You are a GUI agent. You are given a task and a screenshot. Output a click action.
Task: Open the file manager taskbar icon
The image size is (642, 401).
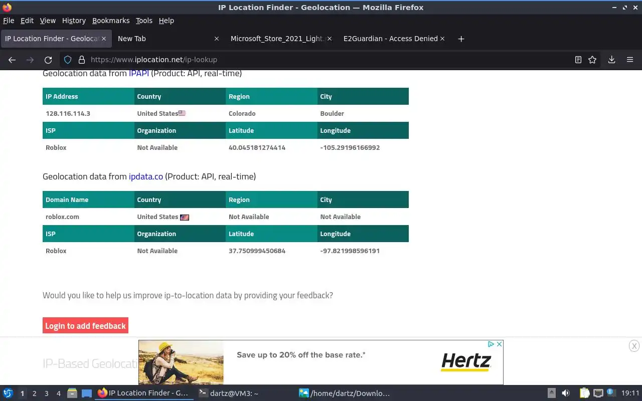[x=72, y=393]
